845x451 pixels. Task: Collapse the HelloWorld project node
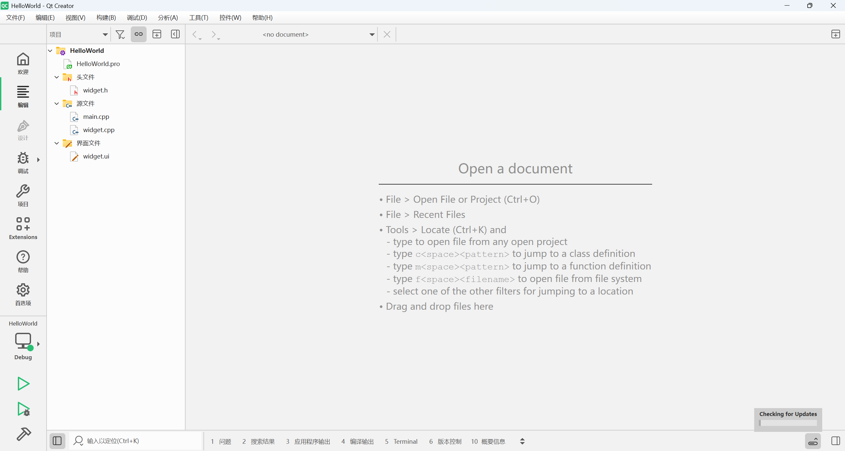tap(50, 51)
